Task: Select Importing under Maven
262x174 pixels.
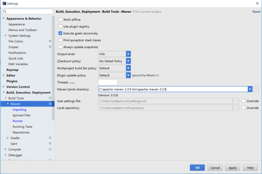Action: click(19, 110)
